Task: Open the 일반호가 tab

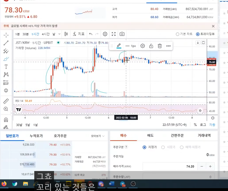Action: 12,136
